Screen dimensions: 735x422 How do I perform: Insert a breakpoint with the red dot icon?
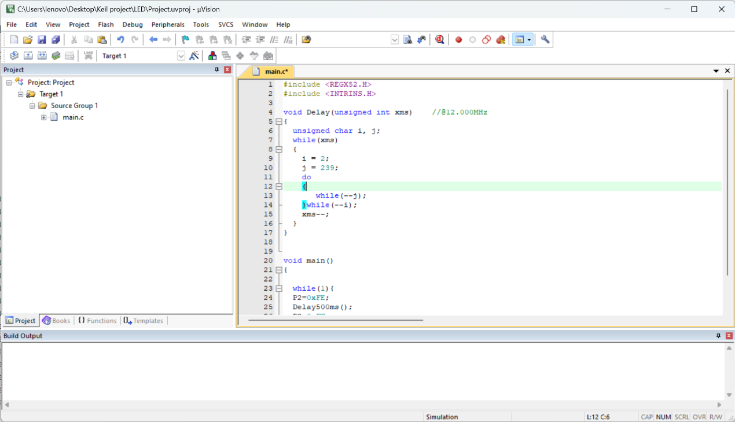click(458, 40)
